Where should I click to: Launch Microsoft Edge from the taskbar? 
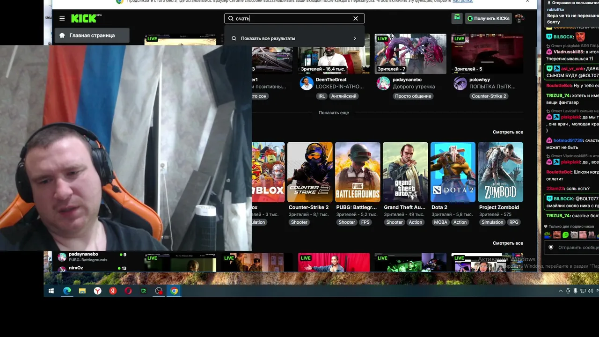[x=67, y=291]
